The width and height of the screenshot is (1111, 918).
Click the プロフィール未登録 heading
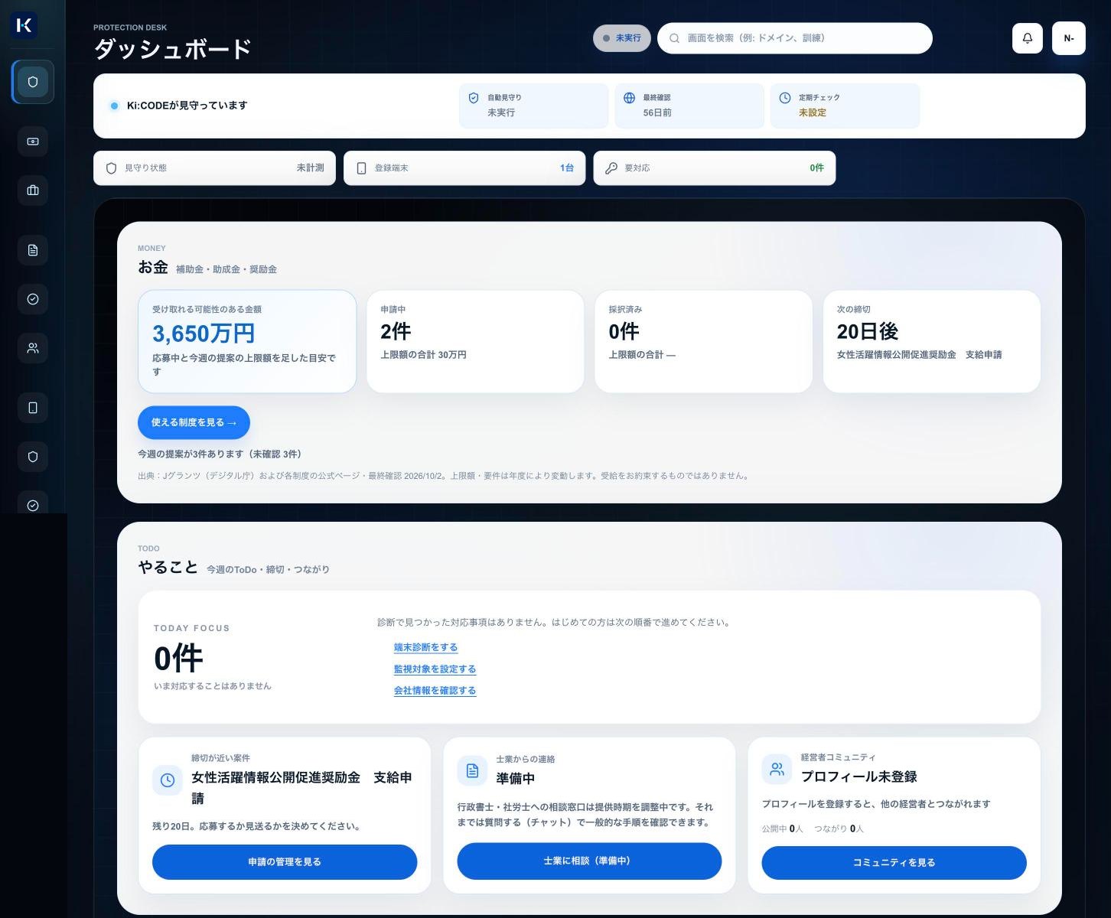pyautogui.click(x=858, y=776)
